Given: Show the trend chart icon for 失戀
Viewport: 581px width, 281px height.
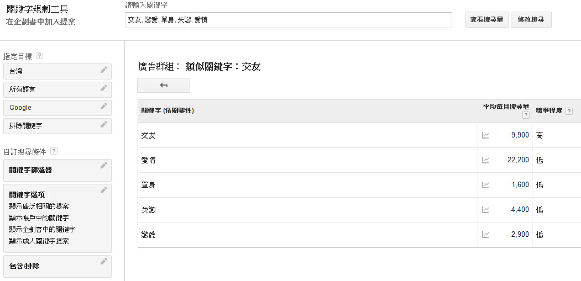Looking at the screenshot, I should tap(485, 210).
